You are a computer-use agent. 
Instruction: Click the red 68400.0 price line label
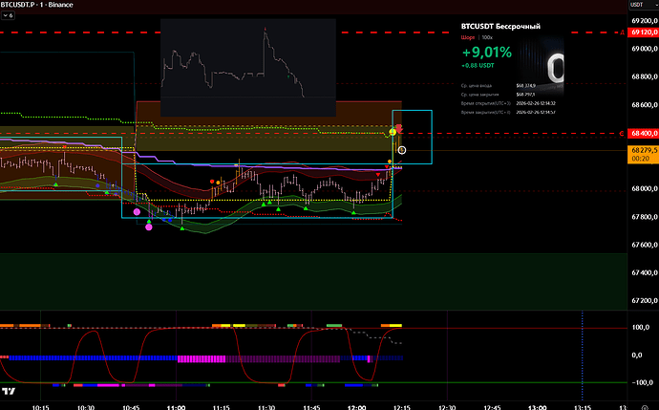(x=642, y=133)
